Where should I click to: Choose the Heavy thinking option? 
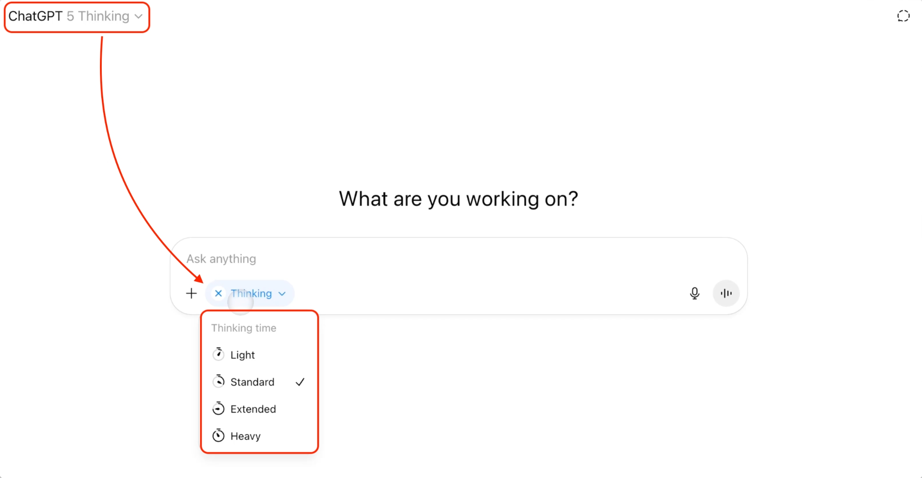pos(259,436)
